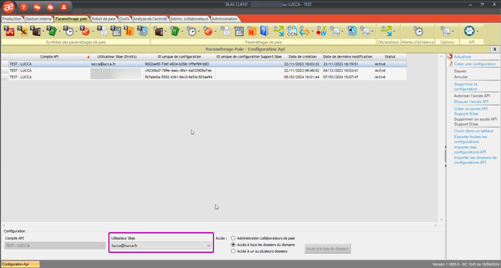Expand the Déclarations icon dropdown arrow
This screenshot has height=268, width=501.
pyautogui.click(x=394, y=31)
